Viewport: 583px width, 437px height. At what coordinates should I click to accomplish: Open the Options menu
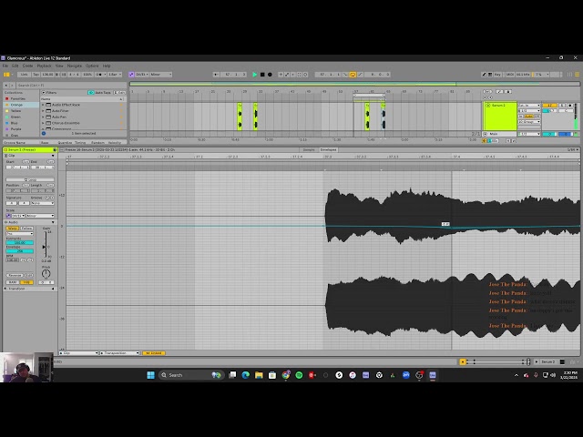[x=92, y=66]
